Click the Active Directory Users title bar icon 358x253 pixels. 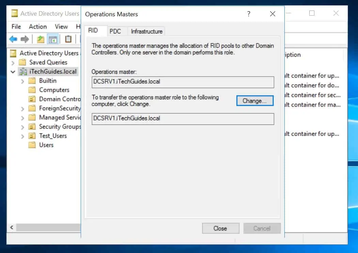[x=14, y=13]
